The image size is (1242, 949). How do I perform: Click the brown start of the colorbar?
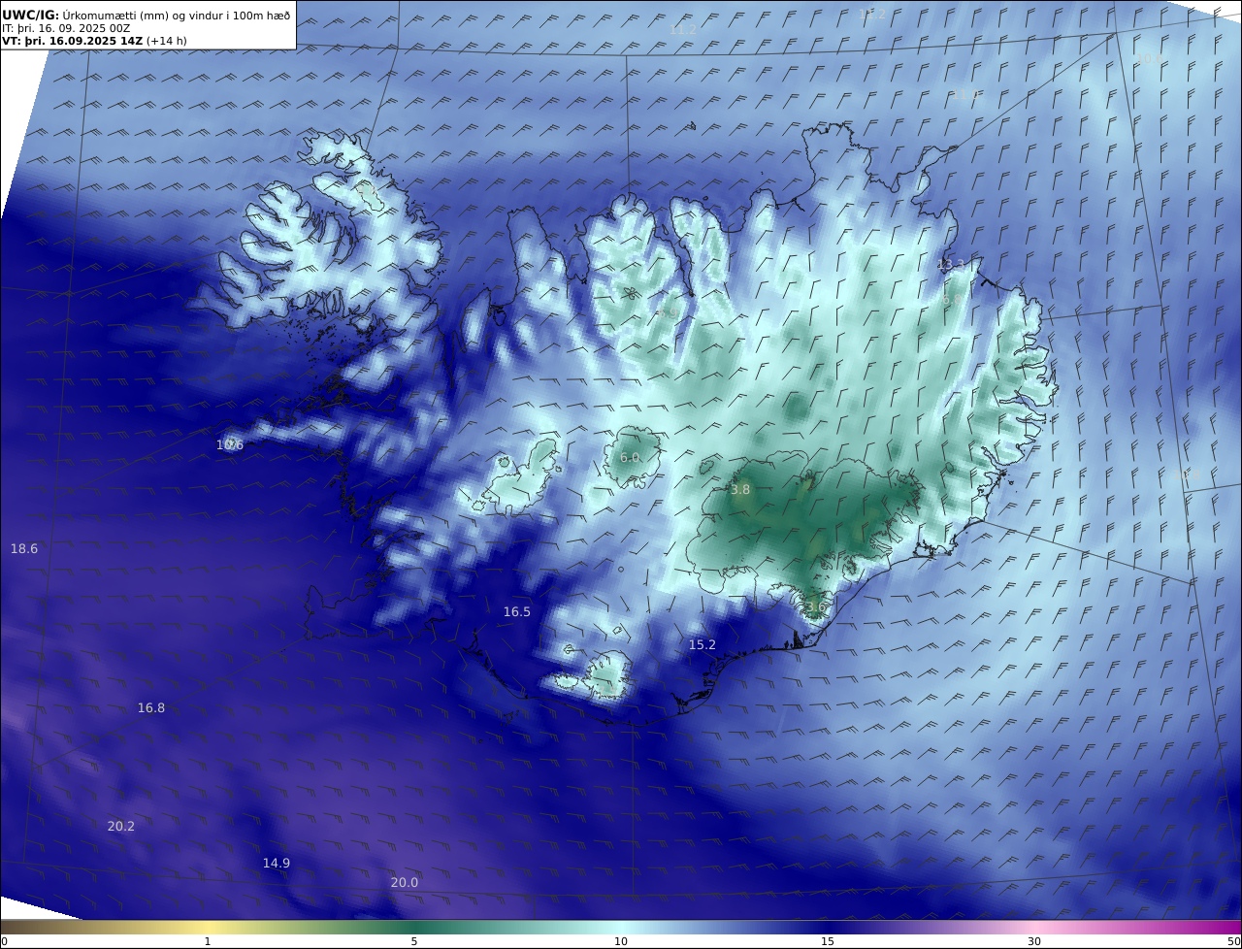tap(19, 927)
